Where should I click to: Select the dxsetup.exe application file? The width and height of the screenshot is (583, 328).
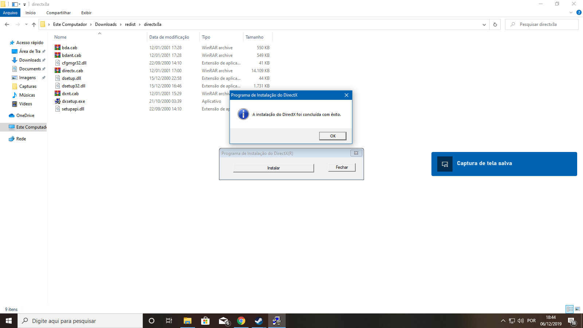(73, 101)
